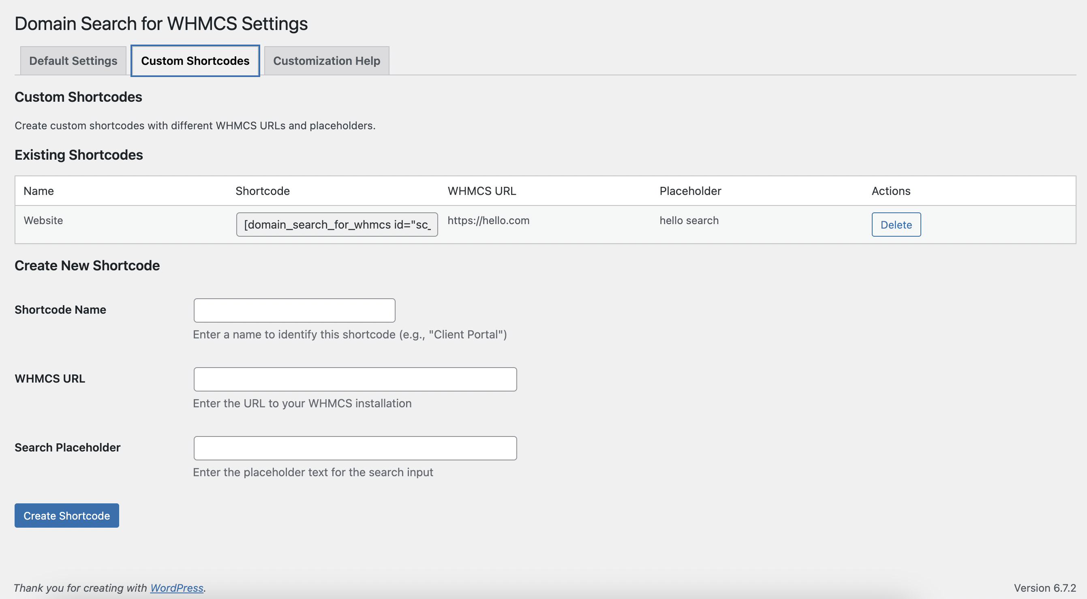Click the Version 6.7.2 footer text
Screen dimensions: 1087x599
[x=1044, y=588]
